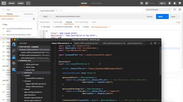Screen dimensions: 183x102
Task: Click the Save request button
Action: pos(173,16)
